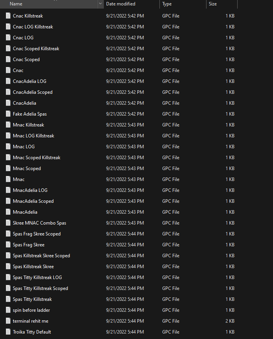Click the file icon beside spin before ladder

tap(8, 310)
